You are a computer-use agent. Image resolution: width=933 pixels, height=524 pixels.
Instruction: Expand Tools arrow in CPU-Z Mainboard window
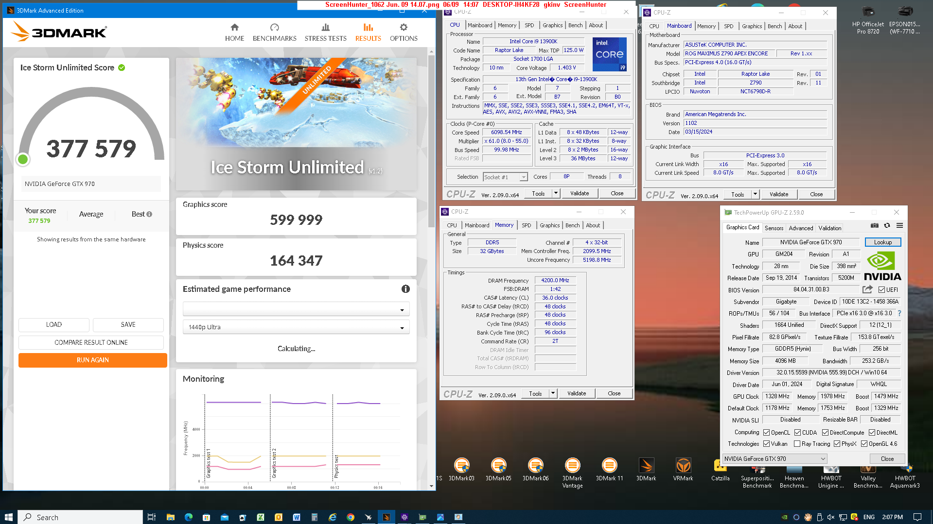(x=755, y=194)
